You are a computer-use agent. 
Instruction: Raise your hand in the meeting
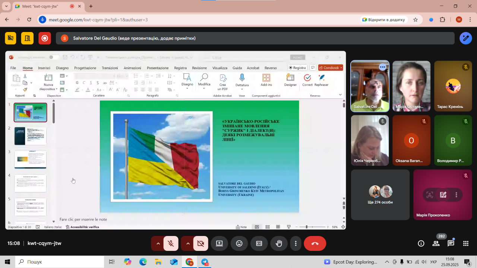[x=279, y=243]
